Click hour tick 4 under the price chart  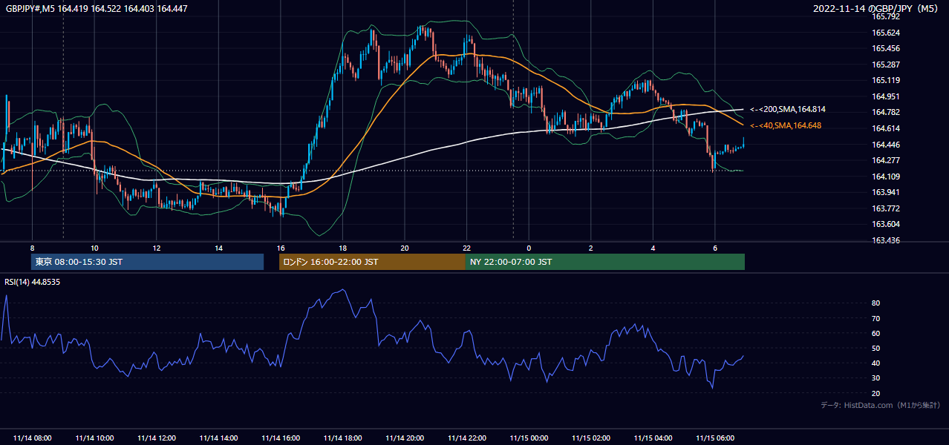point(653,248)
